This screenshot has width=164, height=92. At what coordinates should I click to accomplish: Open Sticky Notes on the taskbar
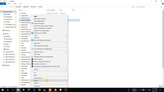coord(60,90)
